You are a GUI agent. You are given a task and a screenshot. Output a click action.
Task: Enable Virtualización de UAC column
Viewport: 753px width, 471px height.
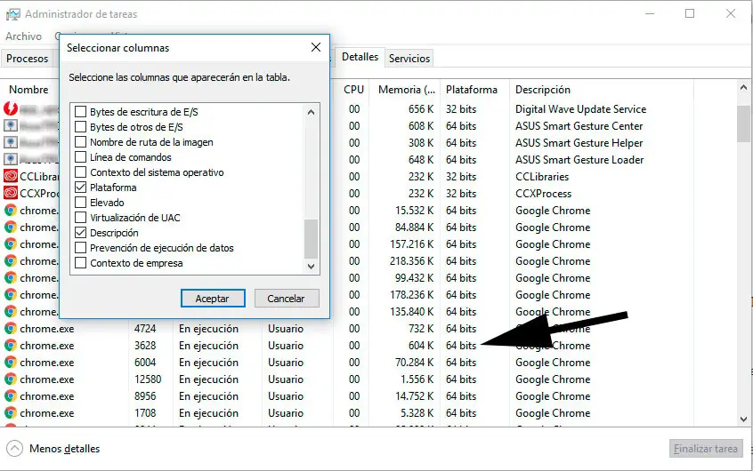[x=81, y=218]
